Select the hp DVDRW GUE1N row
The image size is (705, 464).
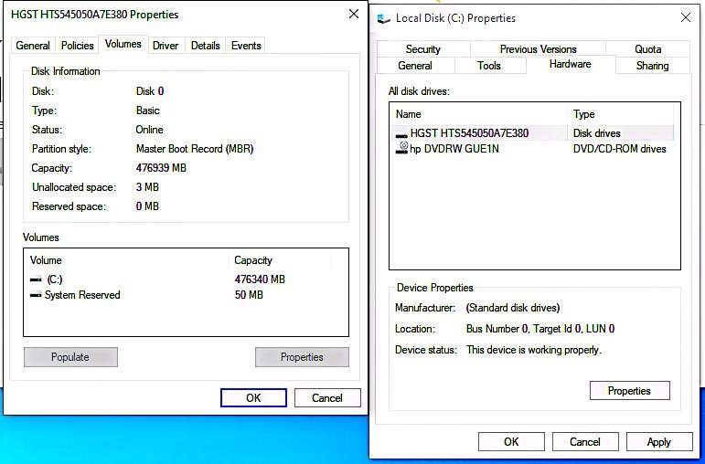click(x=534, y=149)
